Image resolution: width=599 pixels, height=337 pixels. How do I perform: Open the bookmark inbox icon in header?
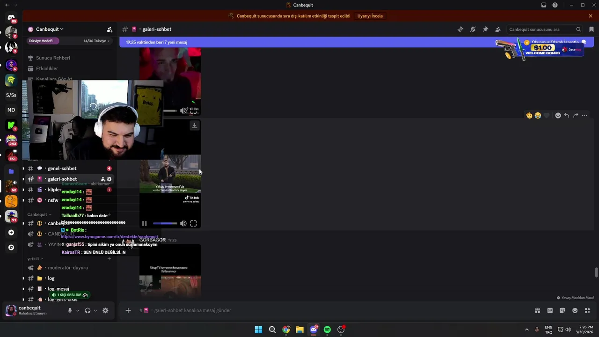coord(592,29)
